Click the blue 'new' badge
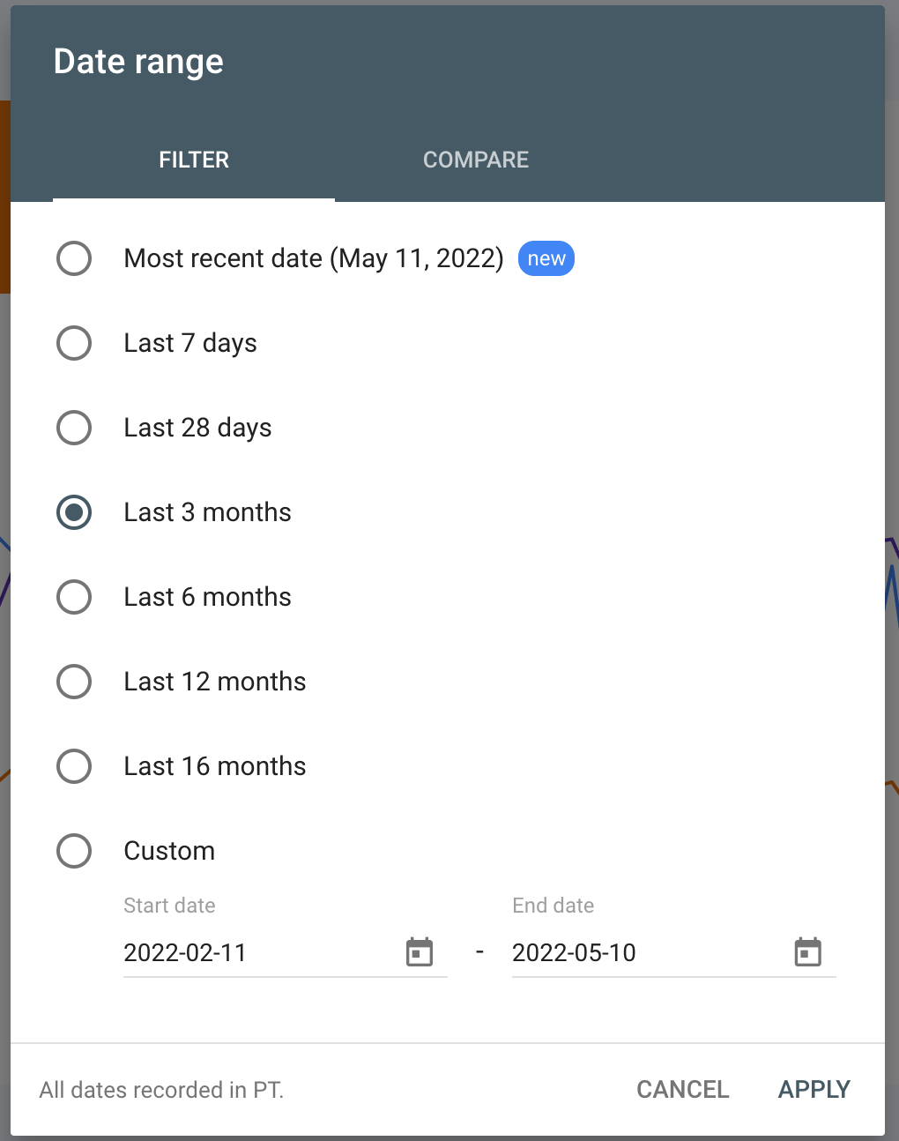899x1141 pixels. point(546,258)
